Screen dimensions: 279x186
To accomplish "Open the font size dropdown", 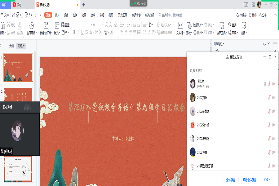I will pyautogui.click(x=103, y=25).
